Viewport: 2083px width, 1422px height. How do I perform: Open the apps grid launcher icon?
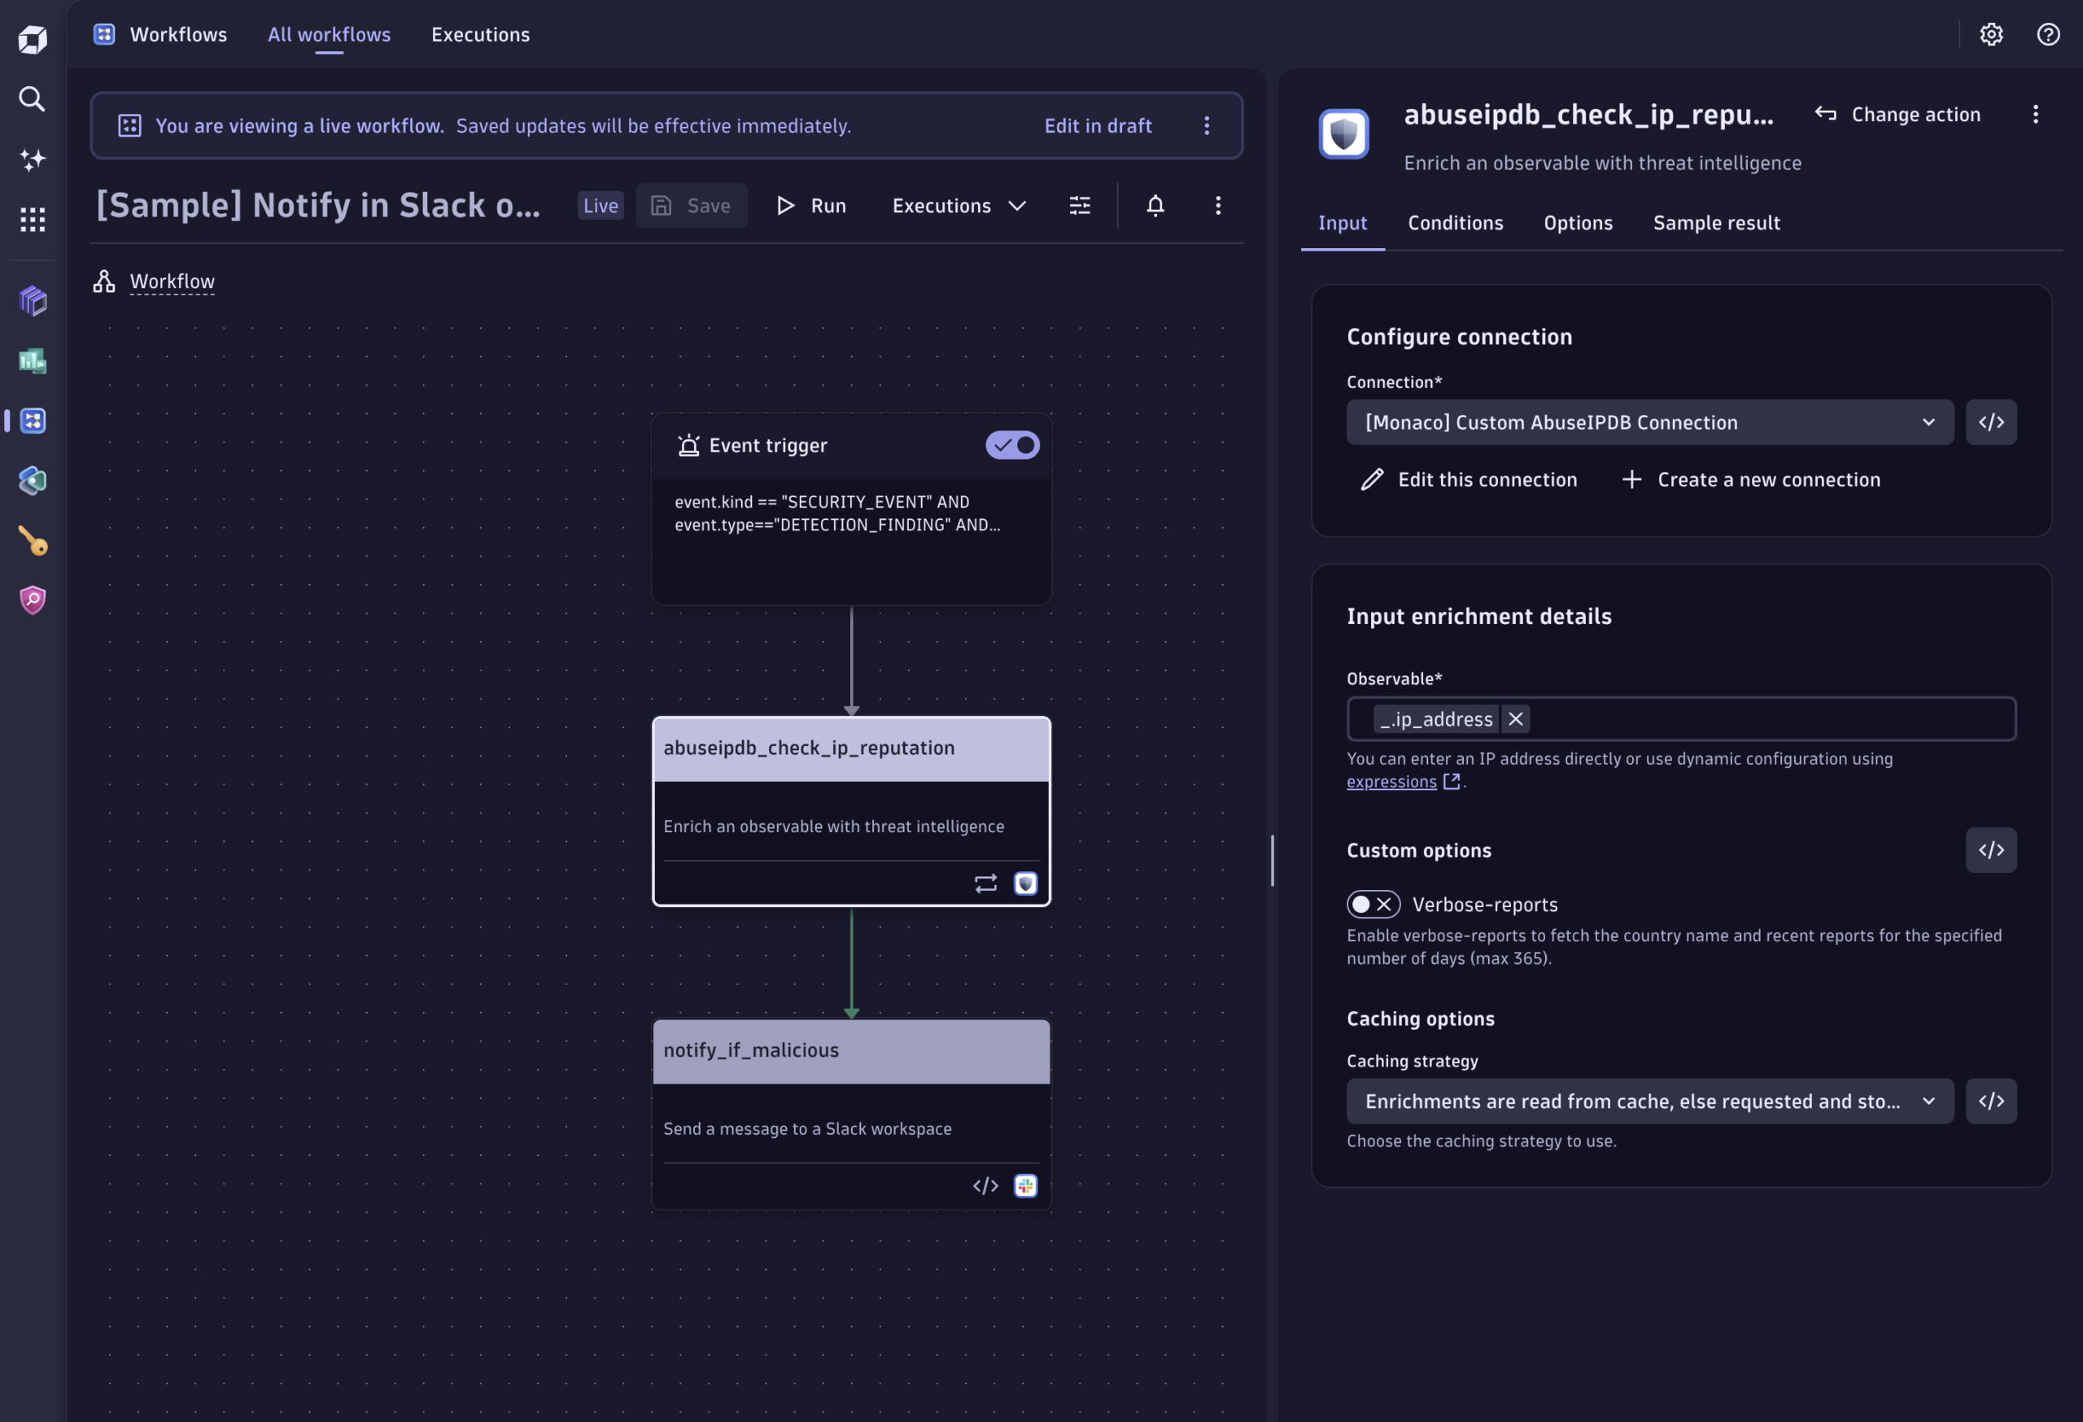(33, 220)
